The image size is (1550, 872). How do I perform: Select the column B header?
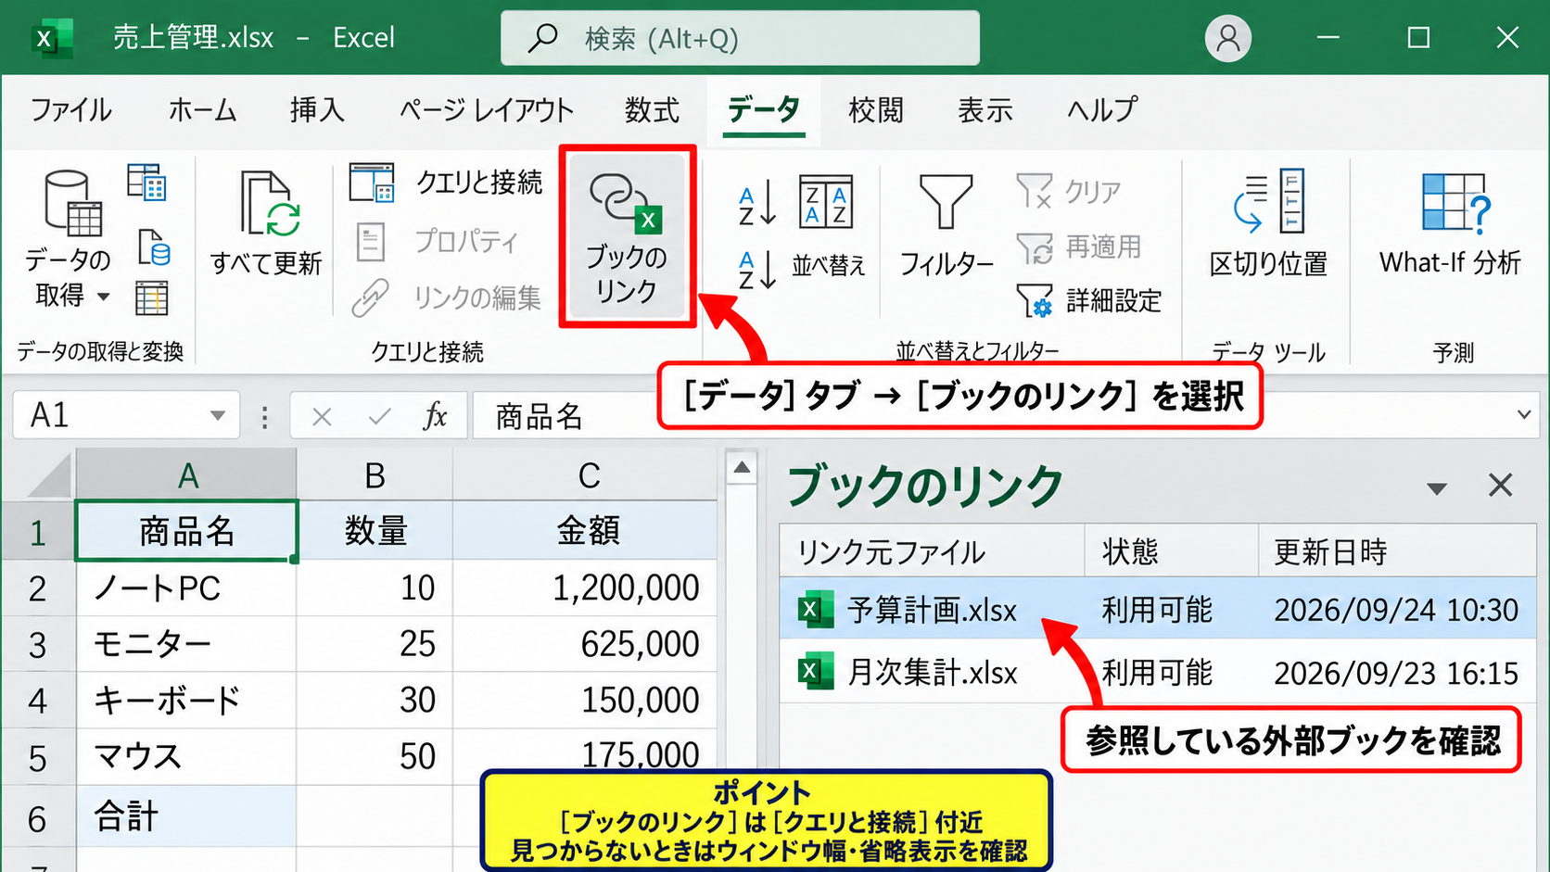[375, 475]
